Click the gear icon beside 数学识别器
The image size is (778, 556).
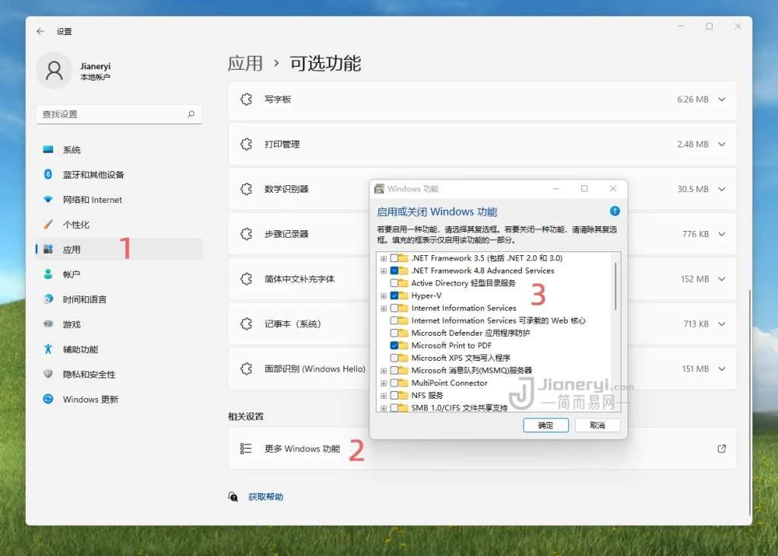click(246, 189)
